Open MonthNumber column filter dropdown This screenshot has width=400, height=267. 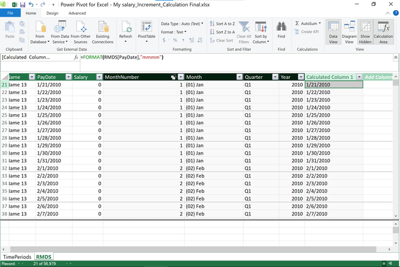[181, 77]
